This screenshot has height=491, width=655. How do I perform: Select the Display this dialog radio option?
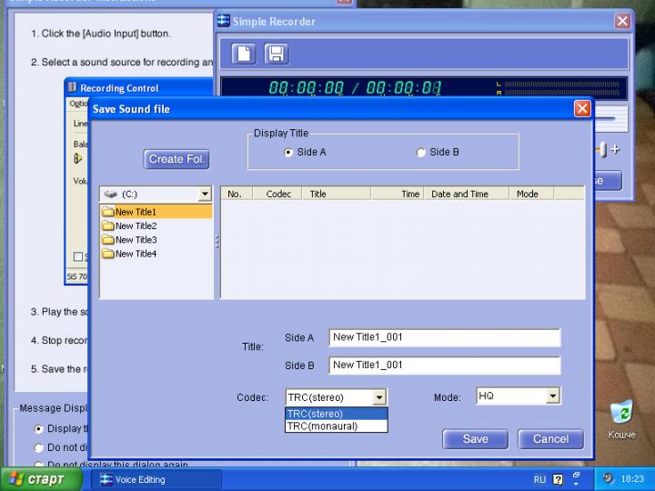(38, 428)
